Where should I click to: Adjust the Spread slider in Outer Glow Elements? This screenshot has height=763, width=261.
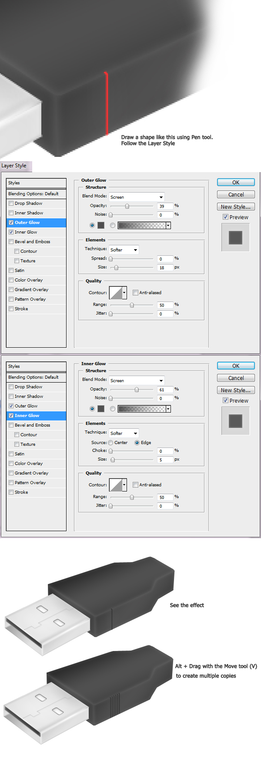(x=110, y=259)
